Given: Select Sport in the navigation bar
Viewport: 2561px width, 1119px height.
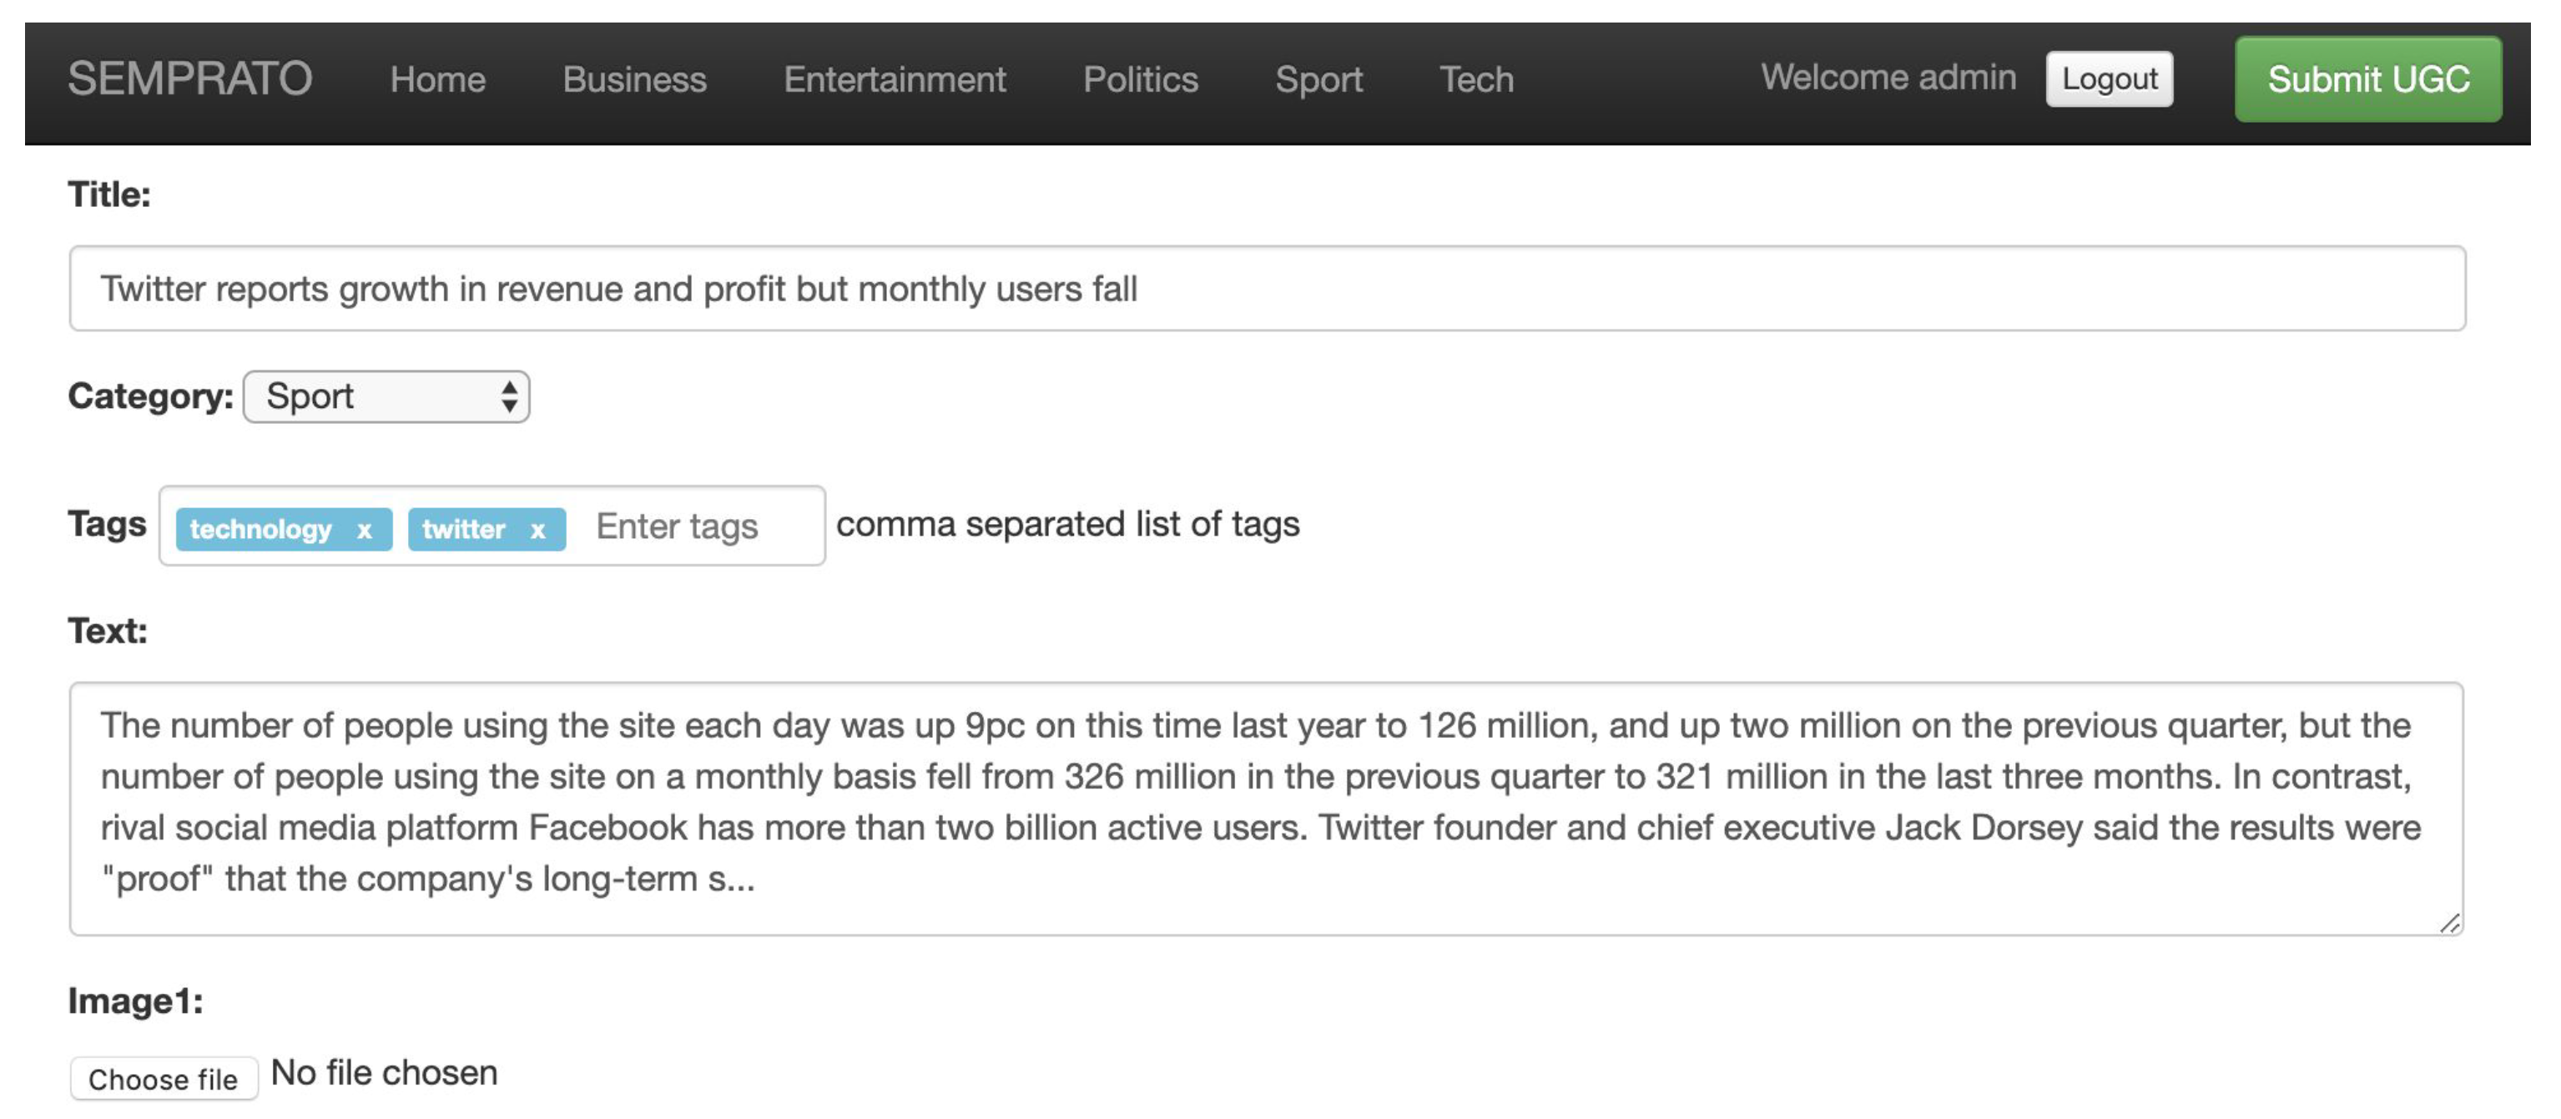Looking at the screenshot, I should 1318,79.
